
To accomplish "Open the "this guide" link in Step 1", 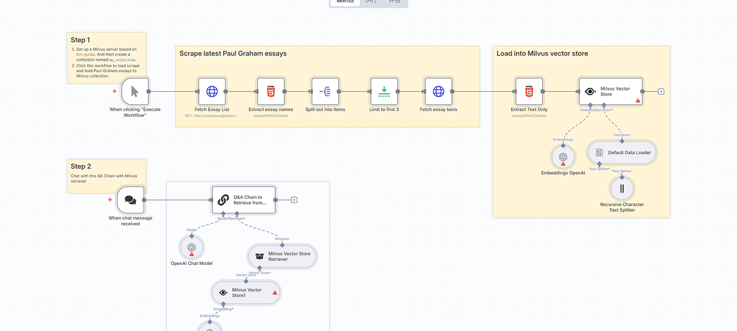I will coord(86,55).
